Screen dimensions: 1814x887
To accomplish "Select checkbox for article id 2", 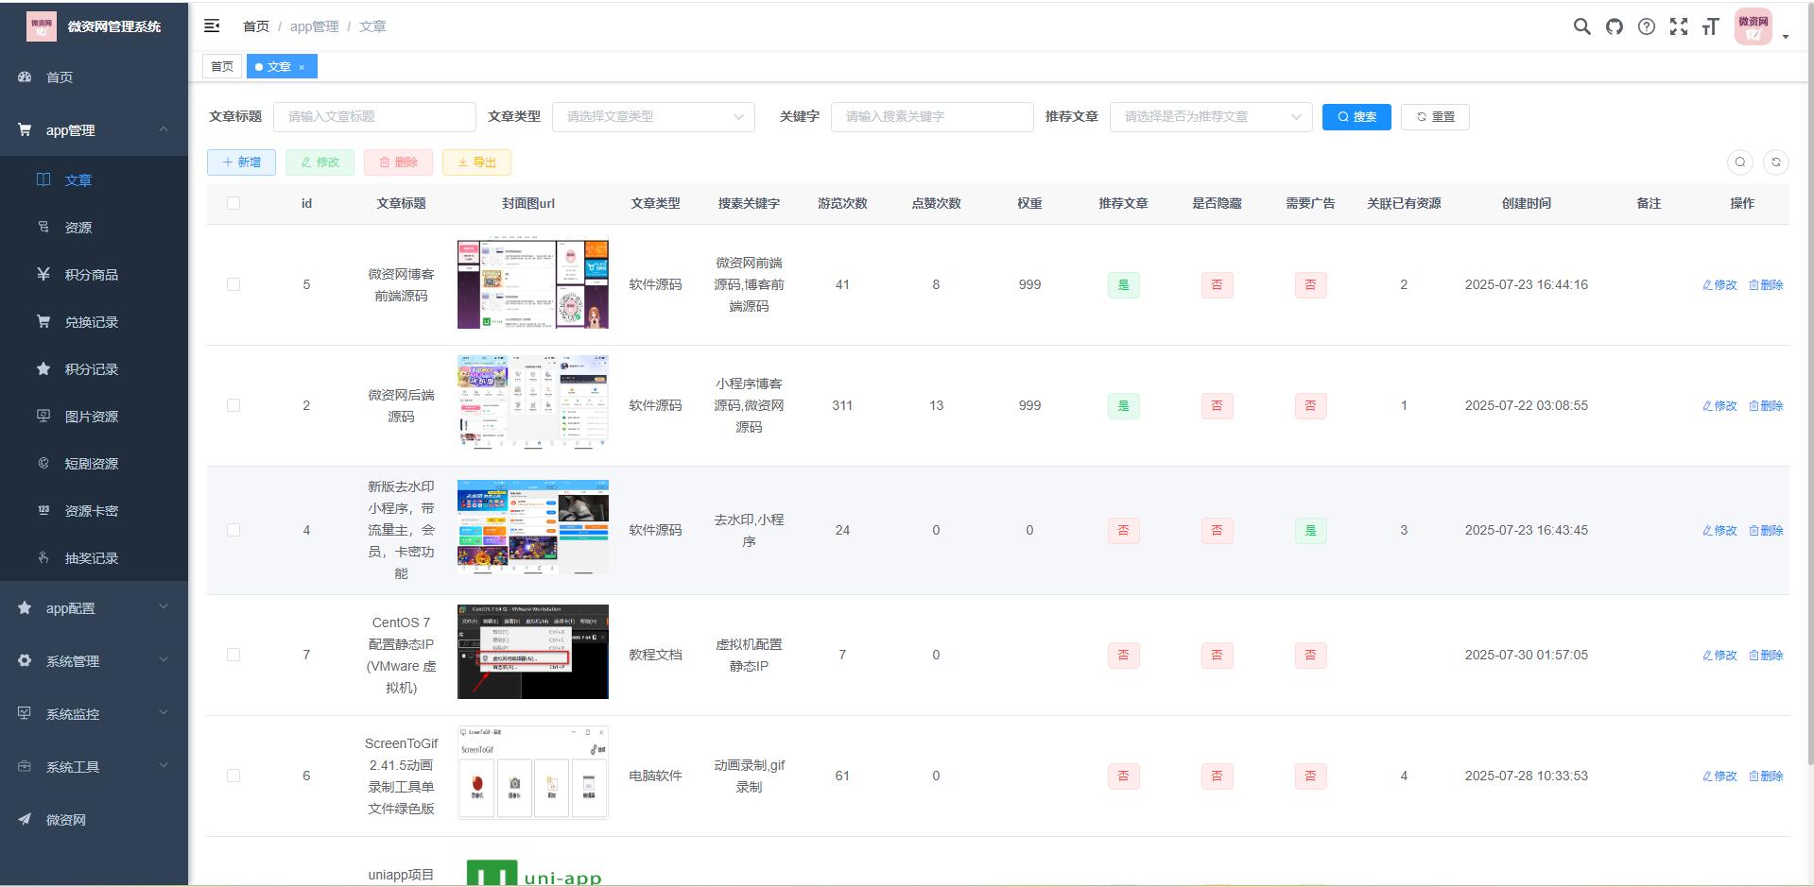I will click(x=233, y=405).
